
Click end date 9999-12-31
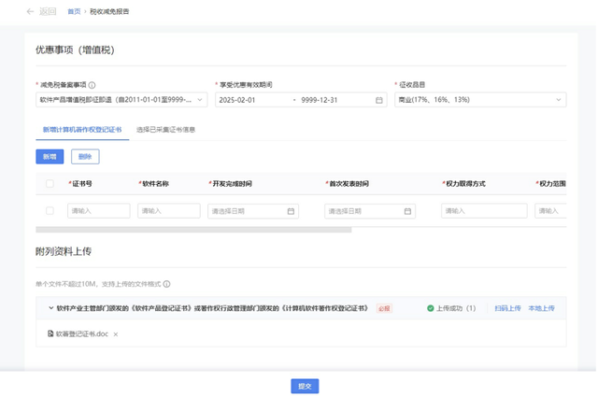(x=320, y=100)
